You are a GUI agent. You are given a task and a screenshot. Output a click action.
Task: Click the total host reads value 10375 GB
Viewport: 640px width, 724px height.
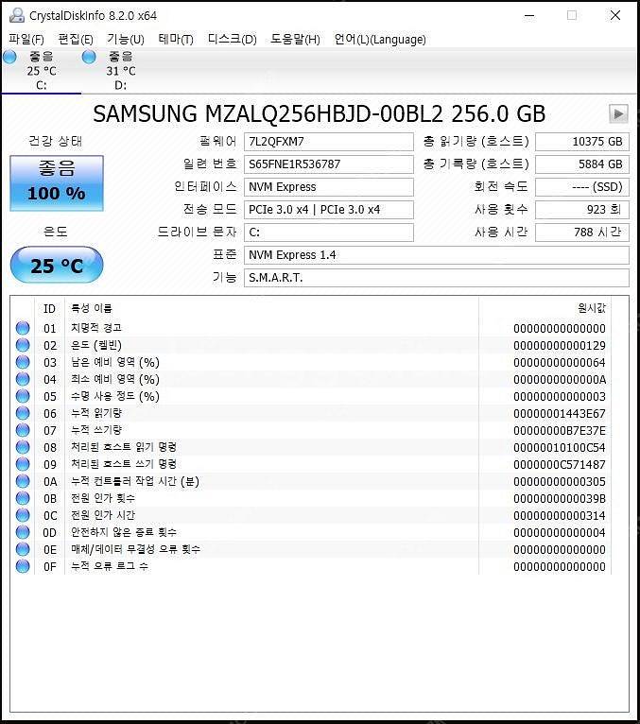pyautogui.click(x=581, y=142)
